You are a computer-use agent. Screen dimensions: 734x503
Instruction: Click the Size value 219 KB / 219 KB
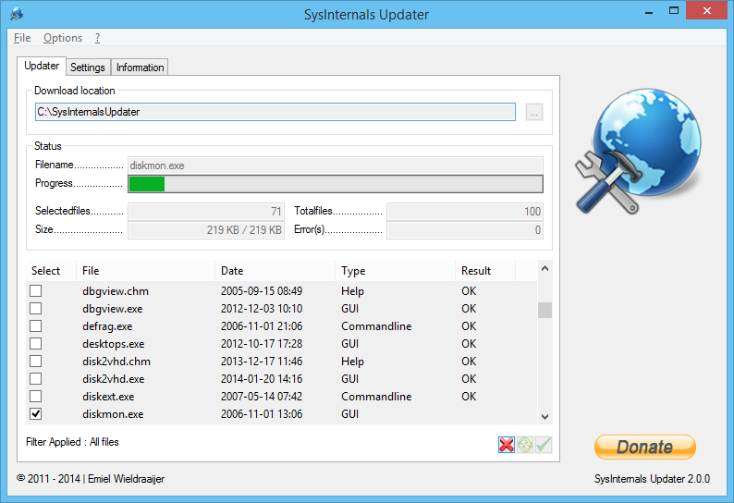(x=206, y=230)
